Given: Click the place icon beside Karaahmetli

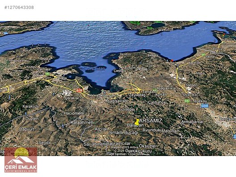Looking at the screenshot, I should [63, 126].
